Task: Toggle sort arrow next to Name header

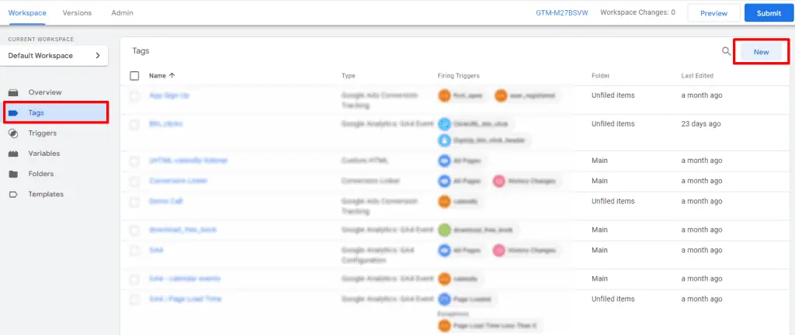Action: [172, 75]
